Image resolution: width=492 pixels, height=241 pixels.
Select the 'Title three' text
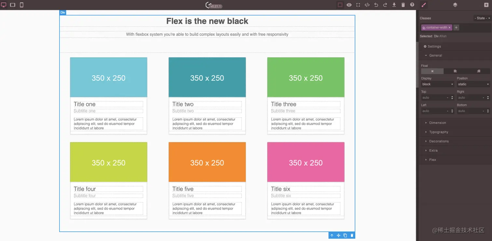click(x=284, y=104)
